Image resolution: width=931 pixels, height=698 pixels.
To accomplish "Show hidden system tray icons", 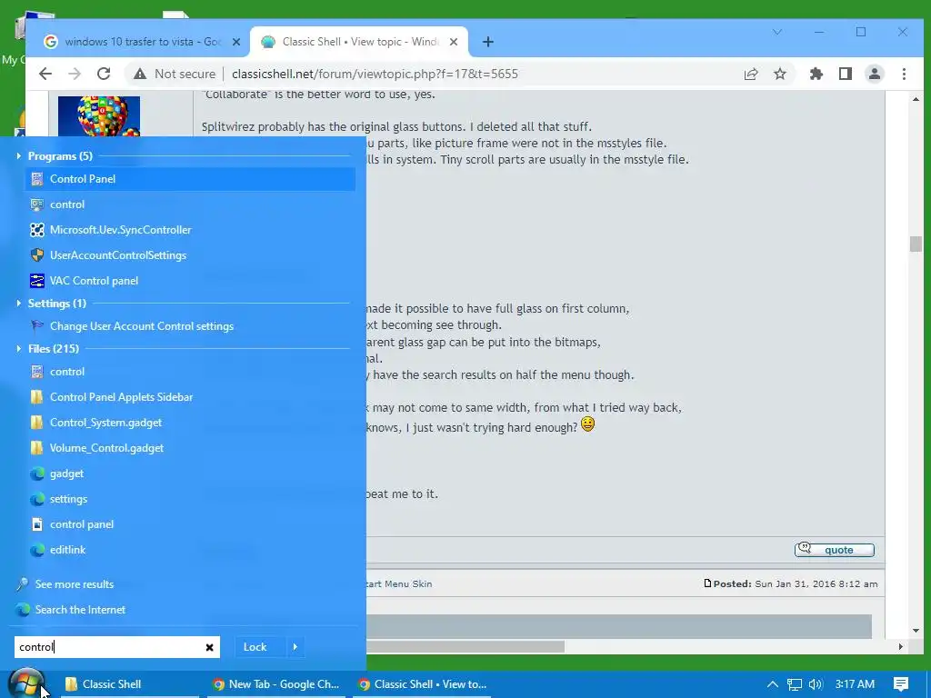I will tap(773, 684).
